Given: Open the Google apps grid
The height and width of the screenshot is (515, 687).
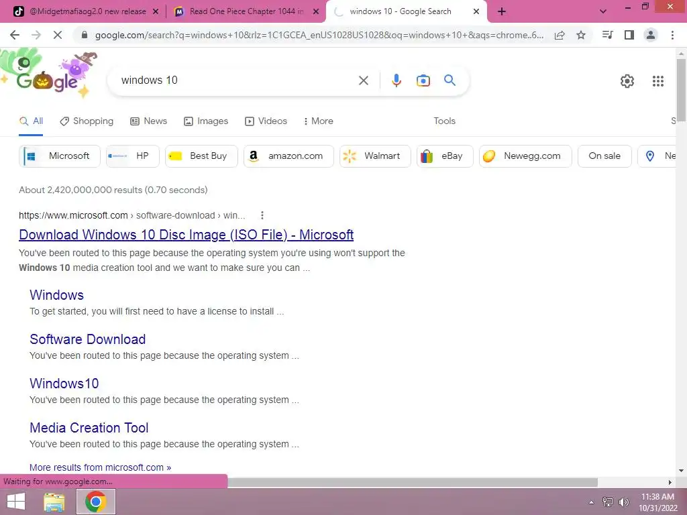Looking at the screenshot, I should point(657,81).
